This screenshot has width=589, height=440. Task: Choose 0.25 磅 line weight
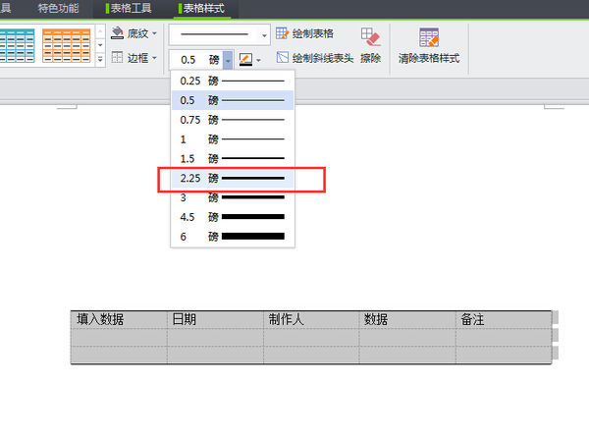click(233, 80)
